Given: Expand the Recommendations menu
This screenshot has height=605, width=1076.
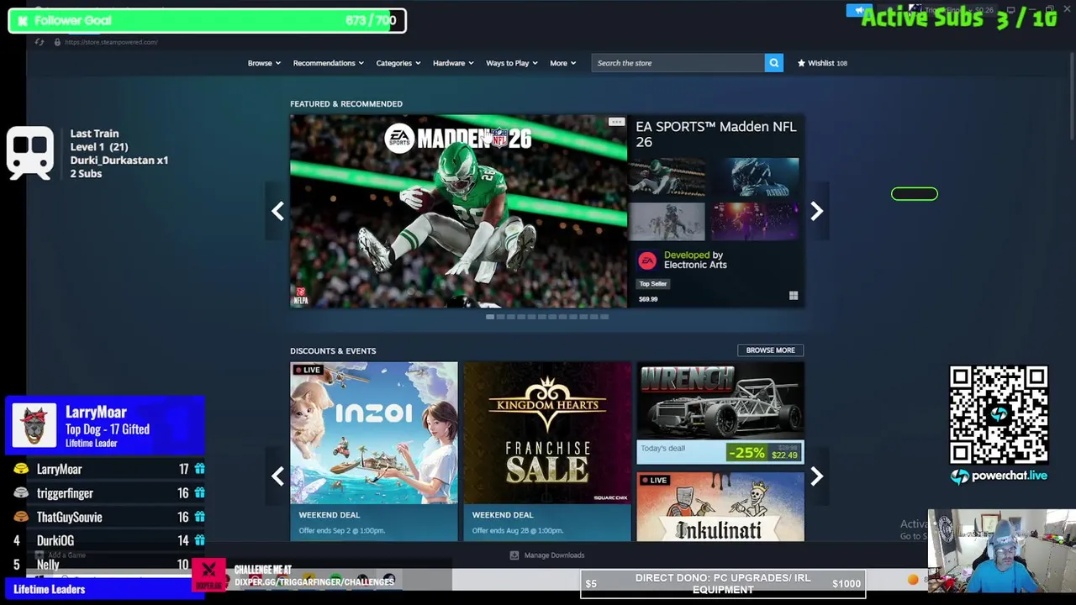Looking at the screenshot, I should (328, 63).
